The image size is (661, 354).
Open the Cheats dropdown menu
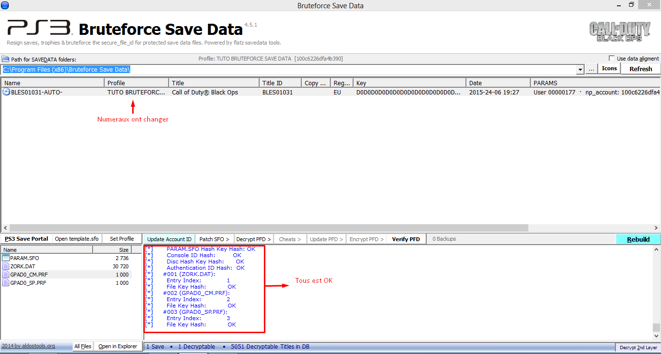click(290, 239)
